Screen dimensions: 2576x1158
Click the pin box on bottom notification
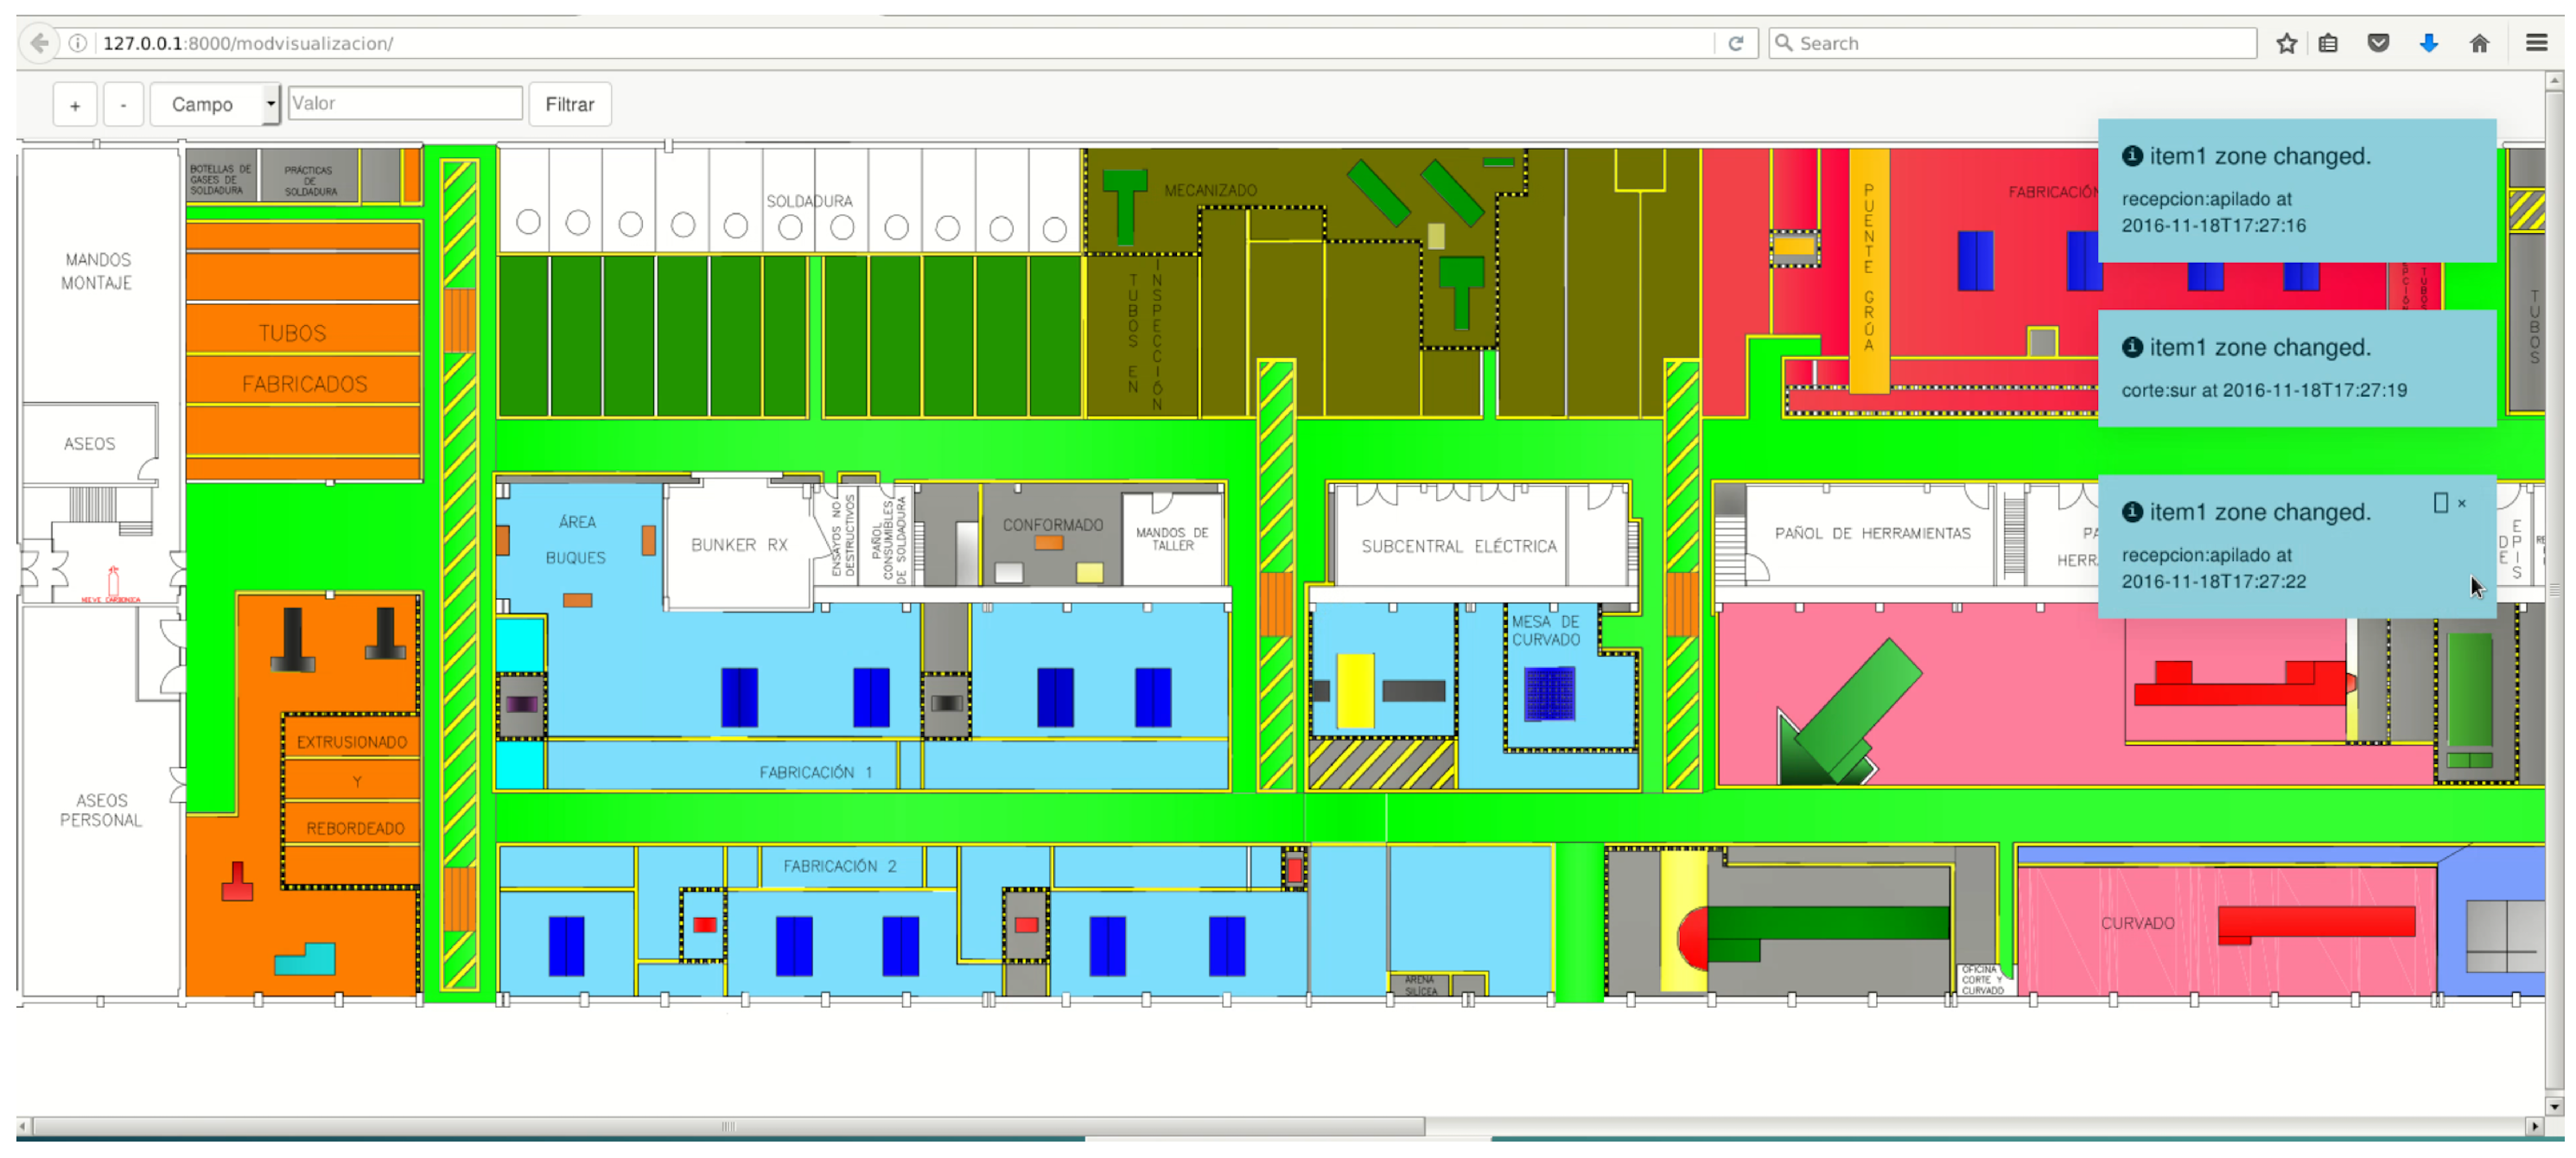[x=2440, y=504]
